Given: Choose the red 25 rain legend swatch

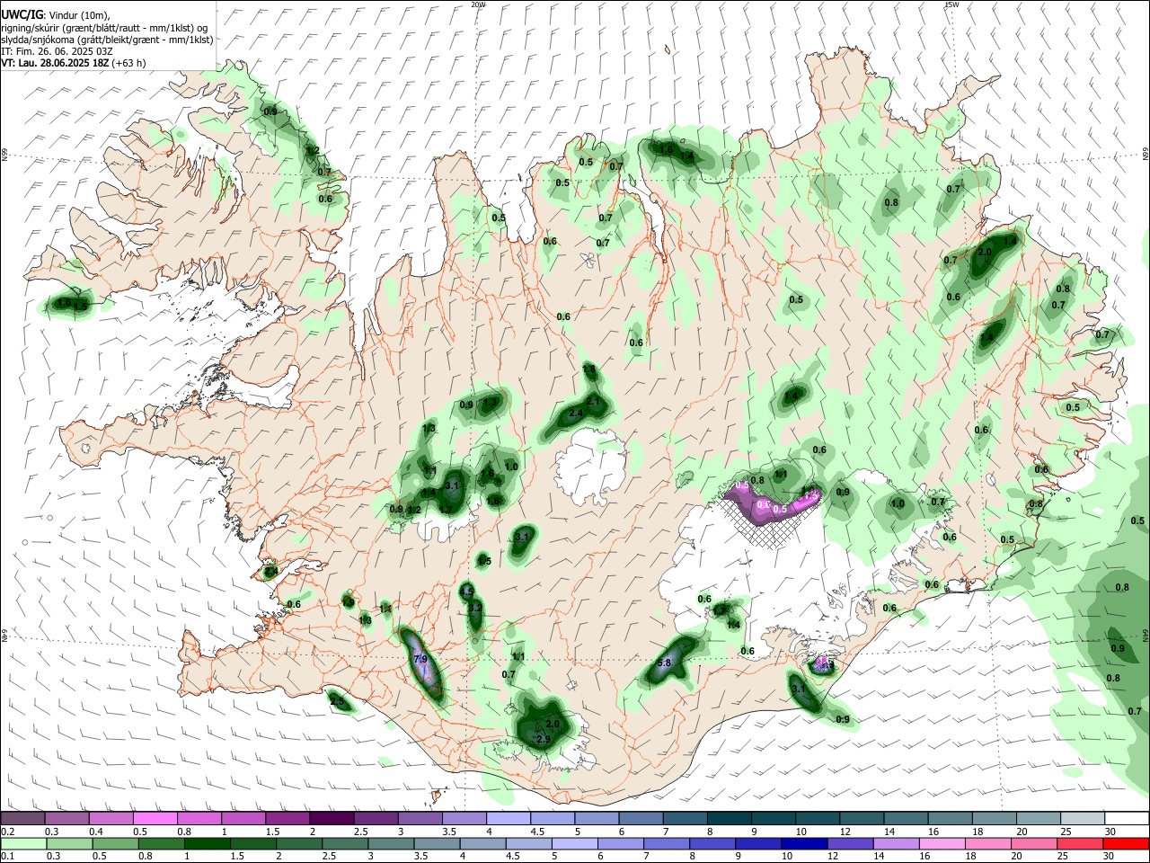Looking at the screenshot, I should coord(1080,843).
